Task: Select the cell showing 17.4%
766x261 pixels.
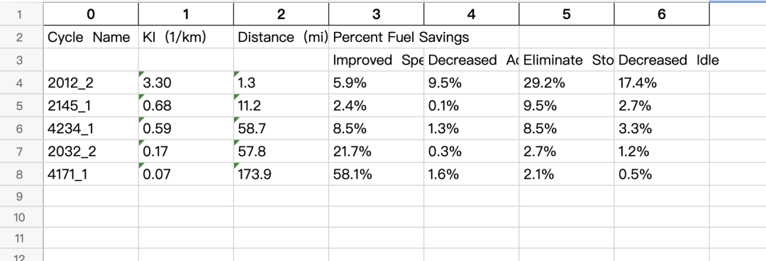Action: pos(662,82)
